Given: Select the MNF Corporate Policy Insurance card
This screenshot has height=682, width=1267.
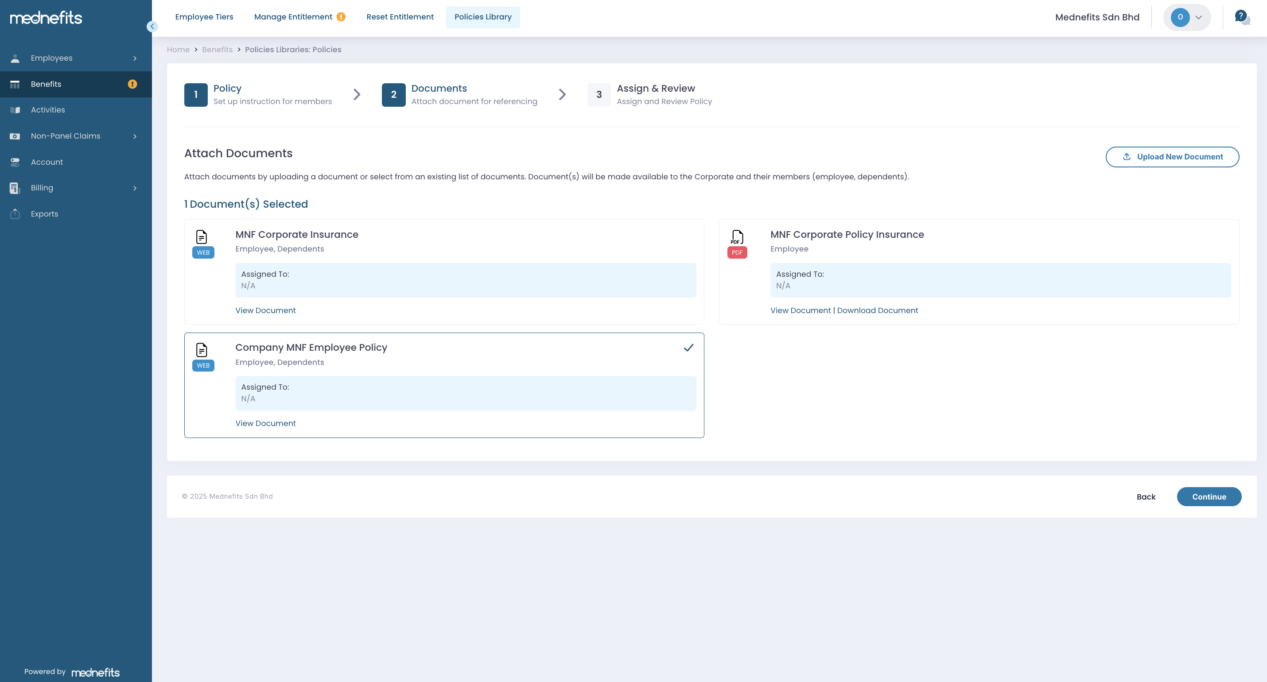Looking at the screenshot, I should point(979,272).
